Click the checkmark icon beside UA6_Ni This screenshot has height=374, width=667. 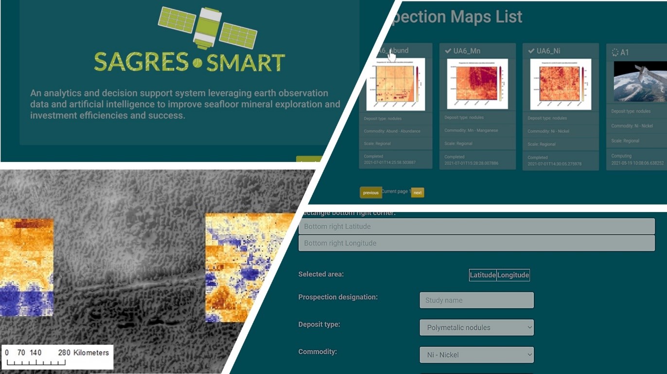[531, 51]
